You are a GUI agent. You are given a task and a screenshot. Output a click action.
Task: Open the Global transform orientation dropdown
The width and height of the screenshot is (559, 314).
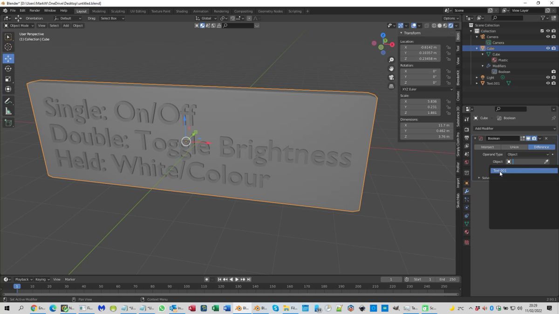tap(206, 18)
